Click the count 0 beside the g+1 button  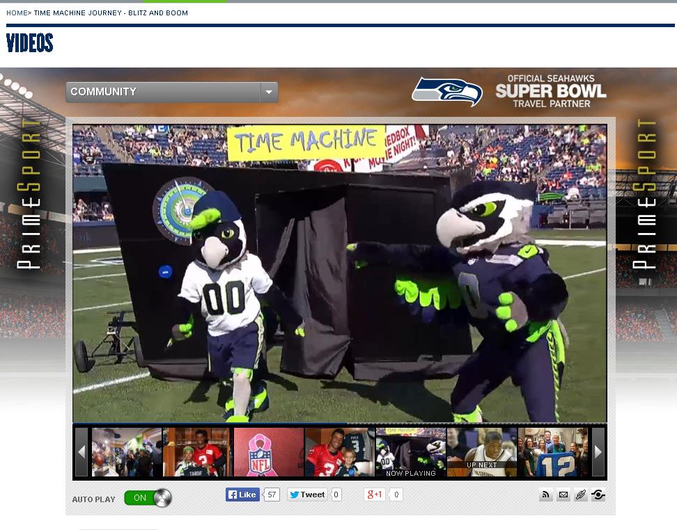(396, 495)
